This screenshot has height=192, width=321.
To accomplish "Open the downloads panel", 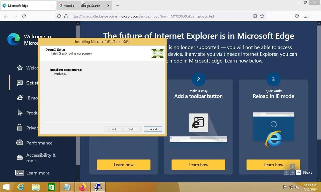I will (x=306, y=16).
